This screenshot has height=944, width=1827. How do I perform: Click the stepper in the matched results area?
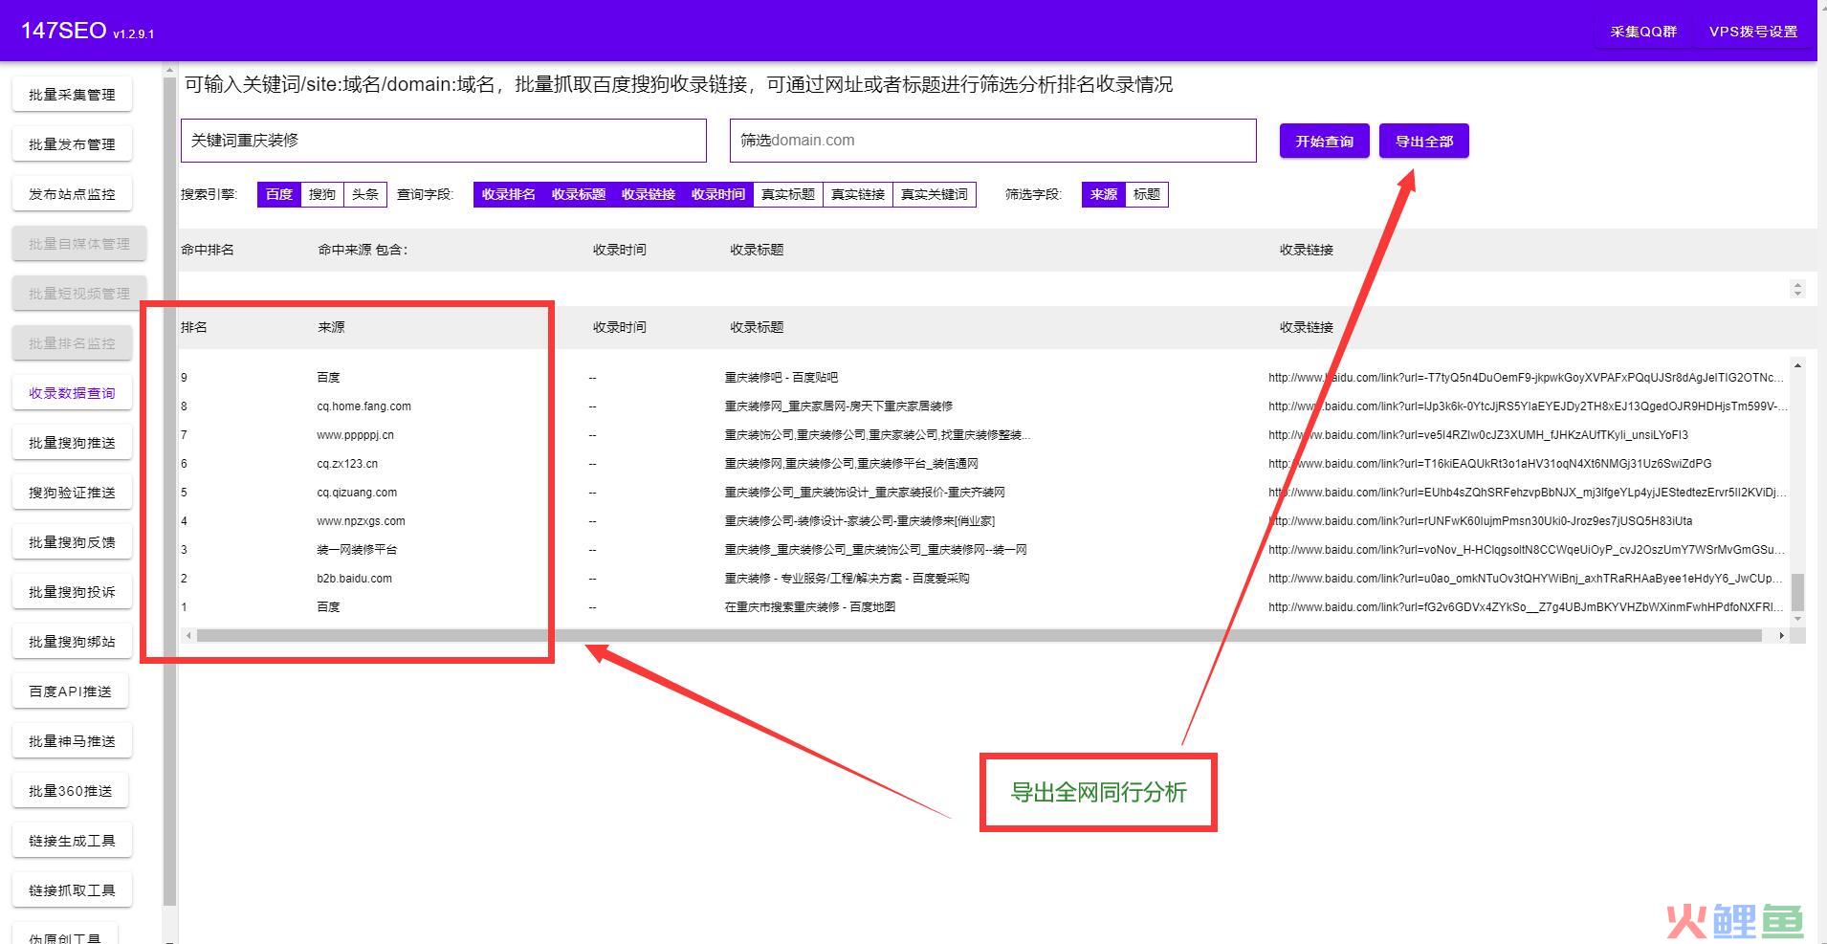1797,289
